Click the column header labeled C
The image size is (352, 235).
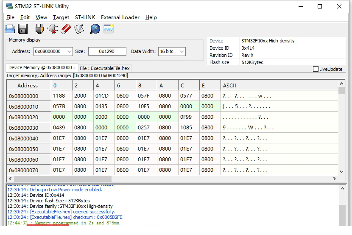[x=189, y=85]
